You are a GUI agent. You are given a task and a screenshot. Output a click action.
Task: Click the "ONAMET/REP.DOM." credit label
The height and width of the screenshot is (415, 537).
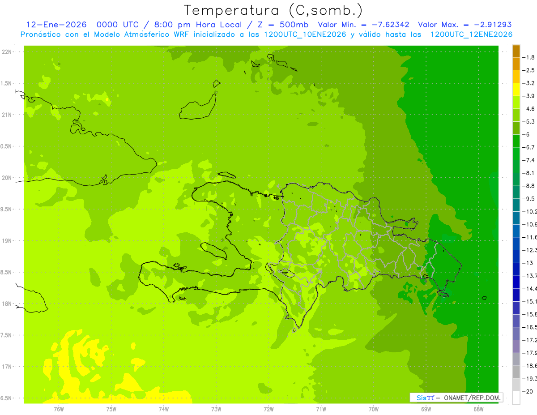click(472, 398)
